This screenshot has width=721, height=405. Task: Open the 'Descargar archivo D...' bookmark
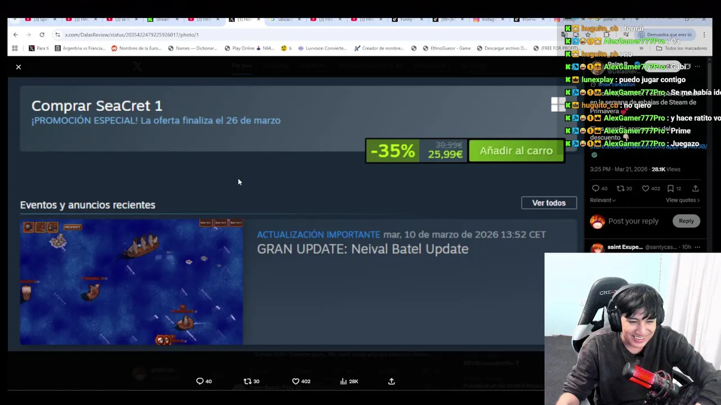[501, 48]
